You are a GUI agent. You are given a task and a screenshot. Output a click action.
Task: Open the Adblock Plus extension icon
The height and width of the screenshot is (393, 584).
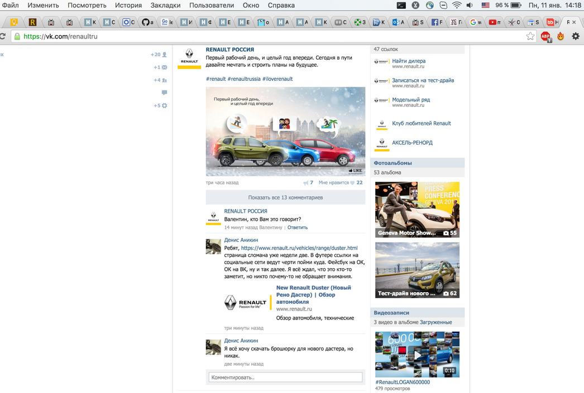545,36
